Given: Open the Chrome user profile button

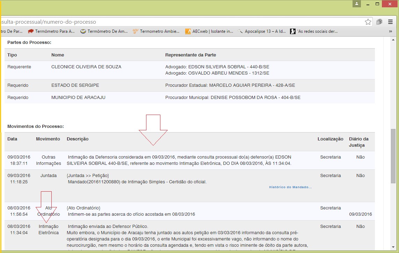Looking at the screenshot, I should (x=356, y=4).
